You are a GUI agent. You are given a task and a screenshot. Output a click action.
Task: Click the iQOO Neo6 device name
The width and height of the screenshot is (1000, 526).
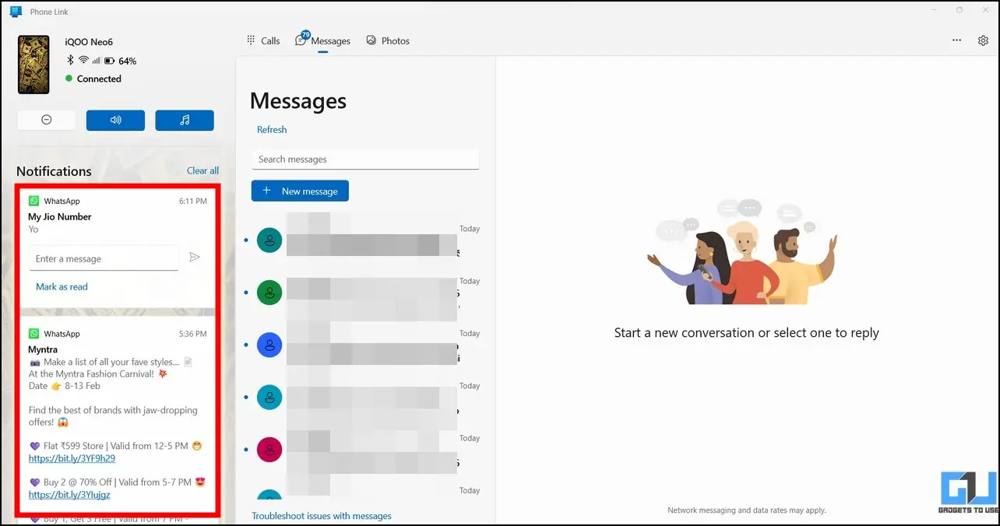(89, 42)
